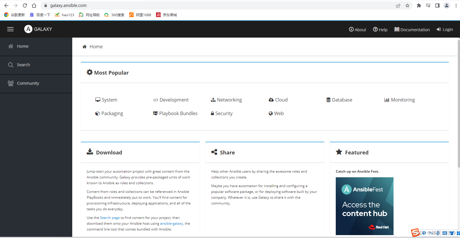Open the 京东商城 bookmark
The width and height of the screenshot is (460, 238).
pyautogui.click(x=166, y=15)
